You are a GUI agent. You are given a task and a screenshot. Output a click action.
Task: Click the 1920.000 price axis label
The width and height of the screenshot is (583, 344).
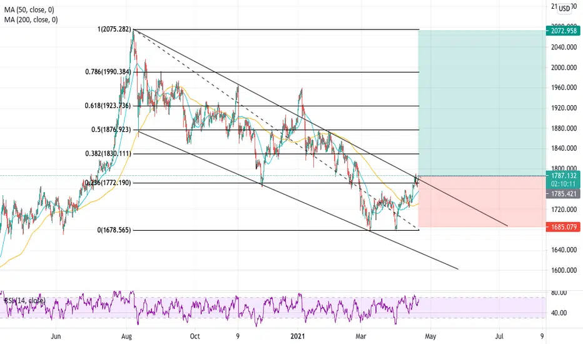[x=564, y=108]
